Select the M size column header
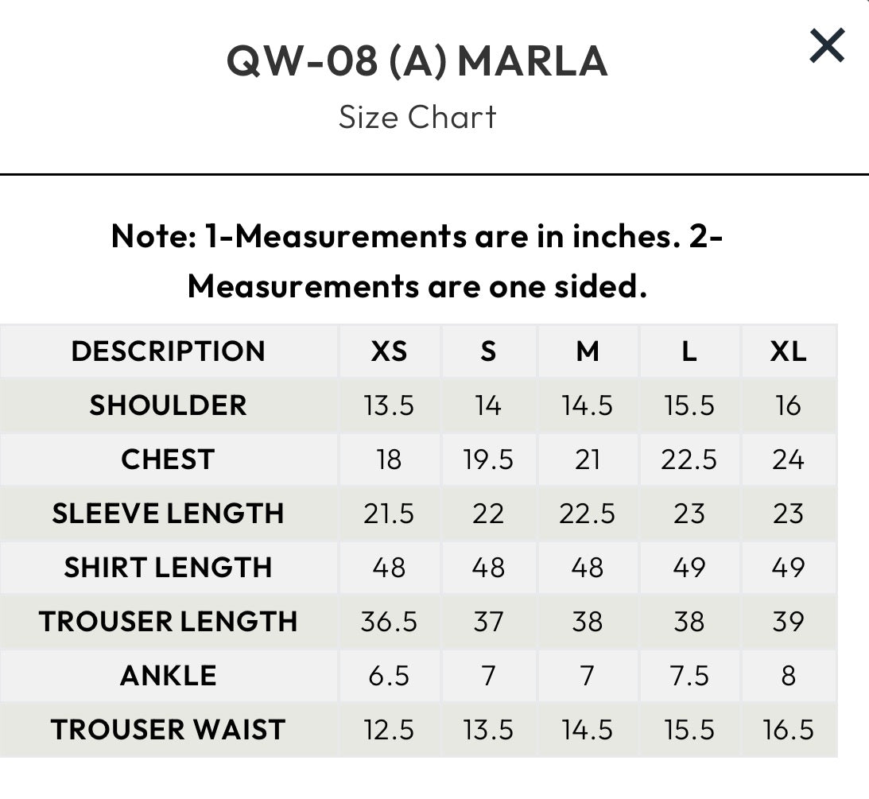Image resolution: width=869 pixels, height=799 pixels. [x=588, y=351]
